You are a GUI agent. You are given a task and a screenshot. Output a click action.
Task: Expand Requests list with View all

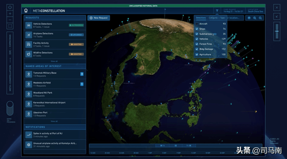pos(54,61)
